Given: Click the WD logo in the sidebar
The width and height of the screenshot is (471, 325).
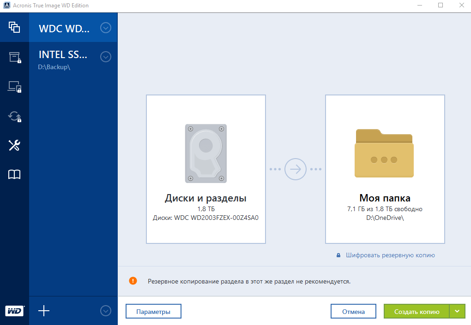Looking at the screenshot, I should tap(15, 311).
